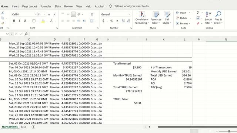Click Merge & Center icon
Image resolution: width=237 pixels, height=133 pixels.
(92, 21)
